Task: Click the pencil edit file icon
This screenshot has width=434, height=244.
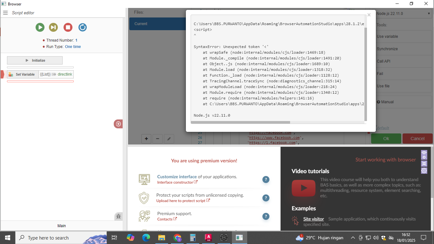Action: (169, 139)
